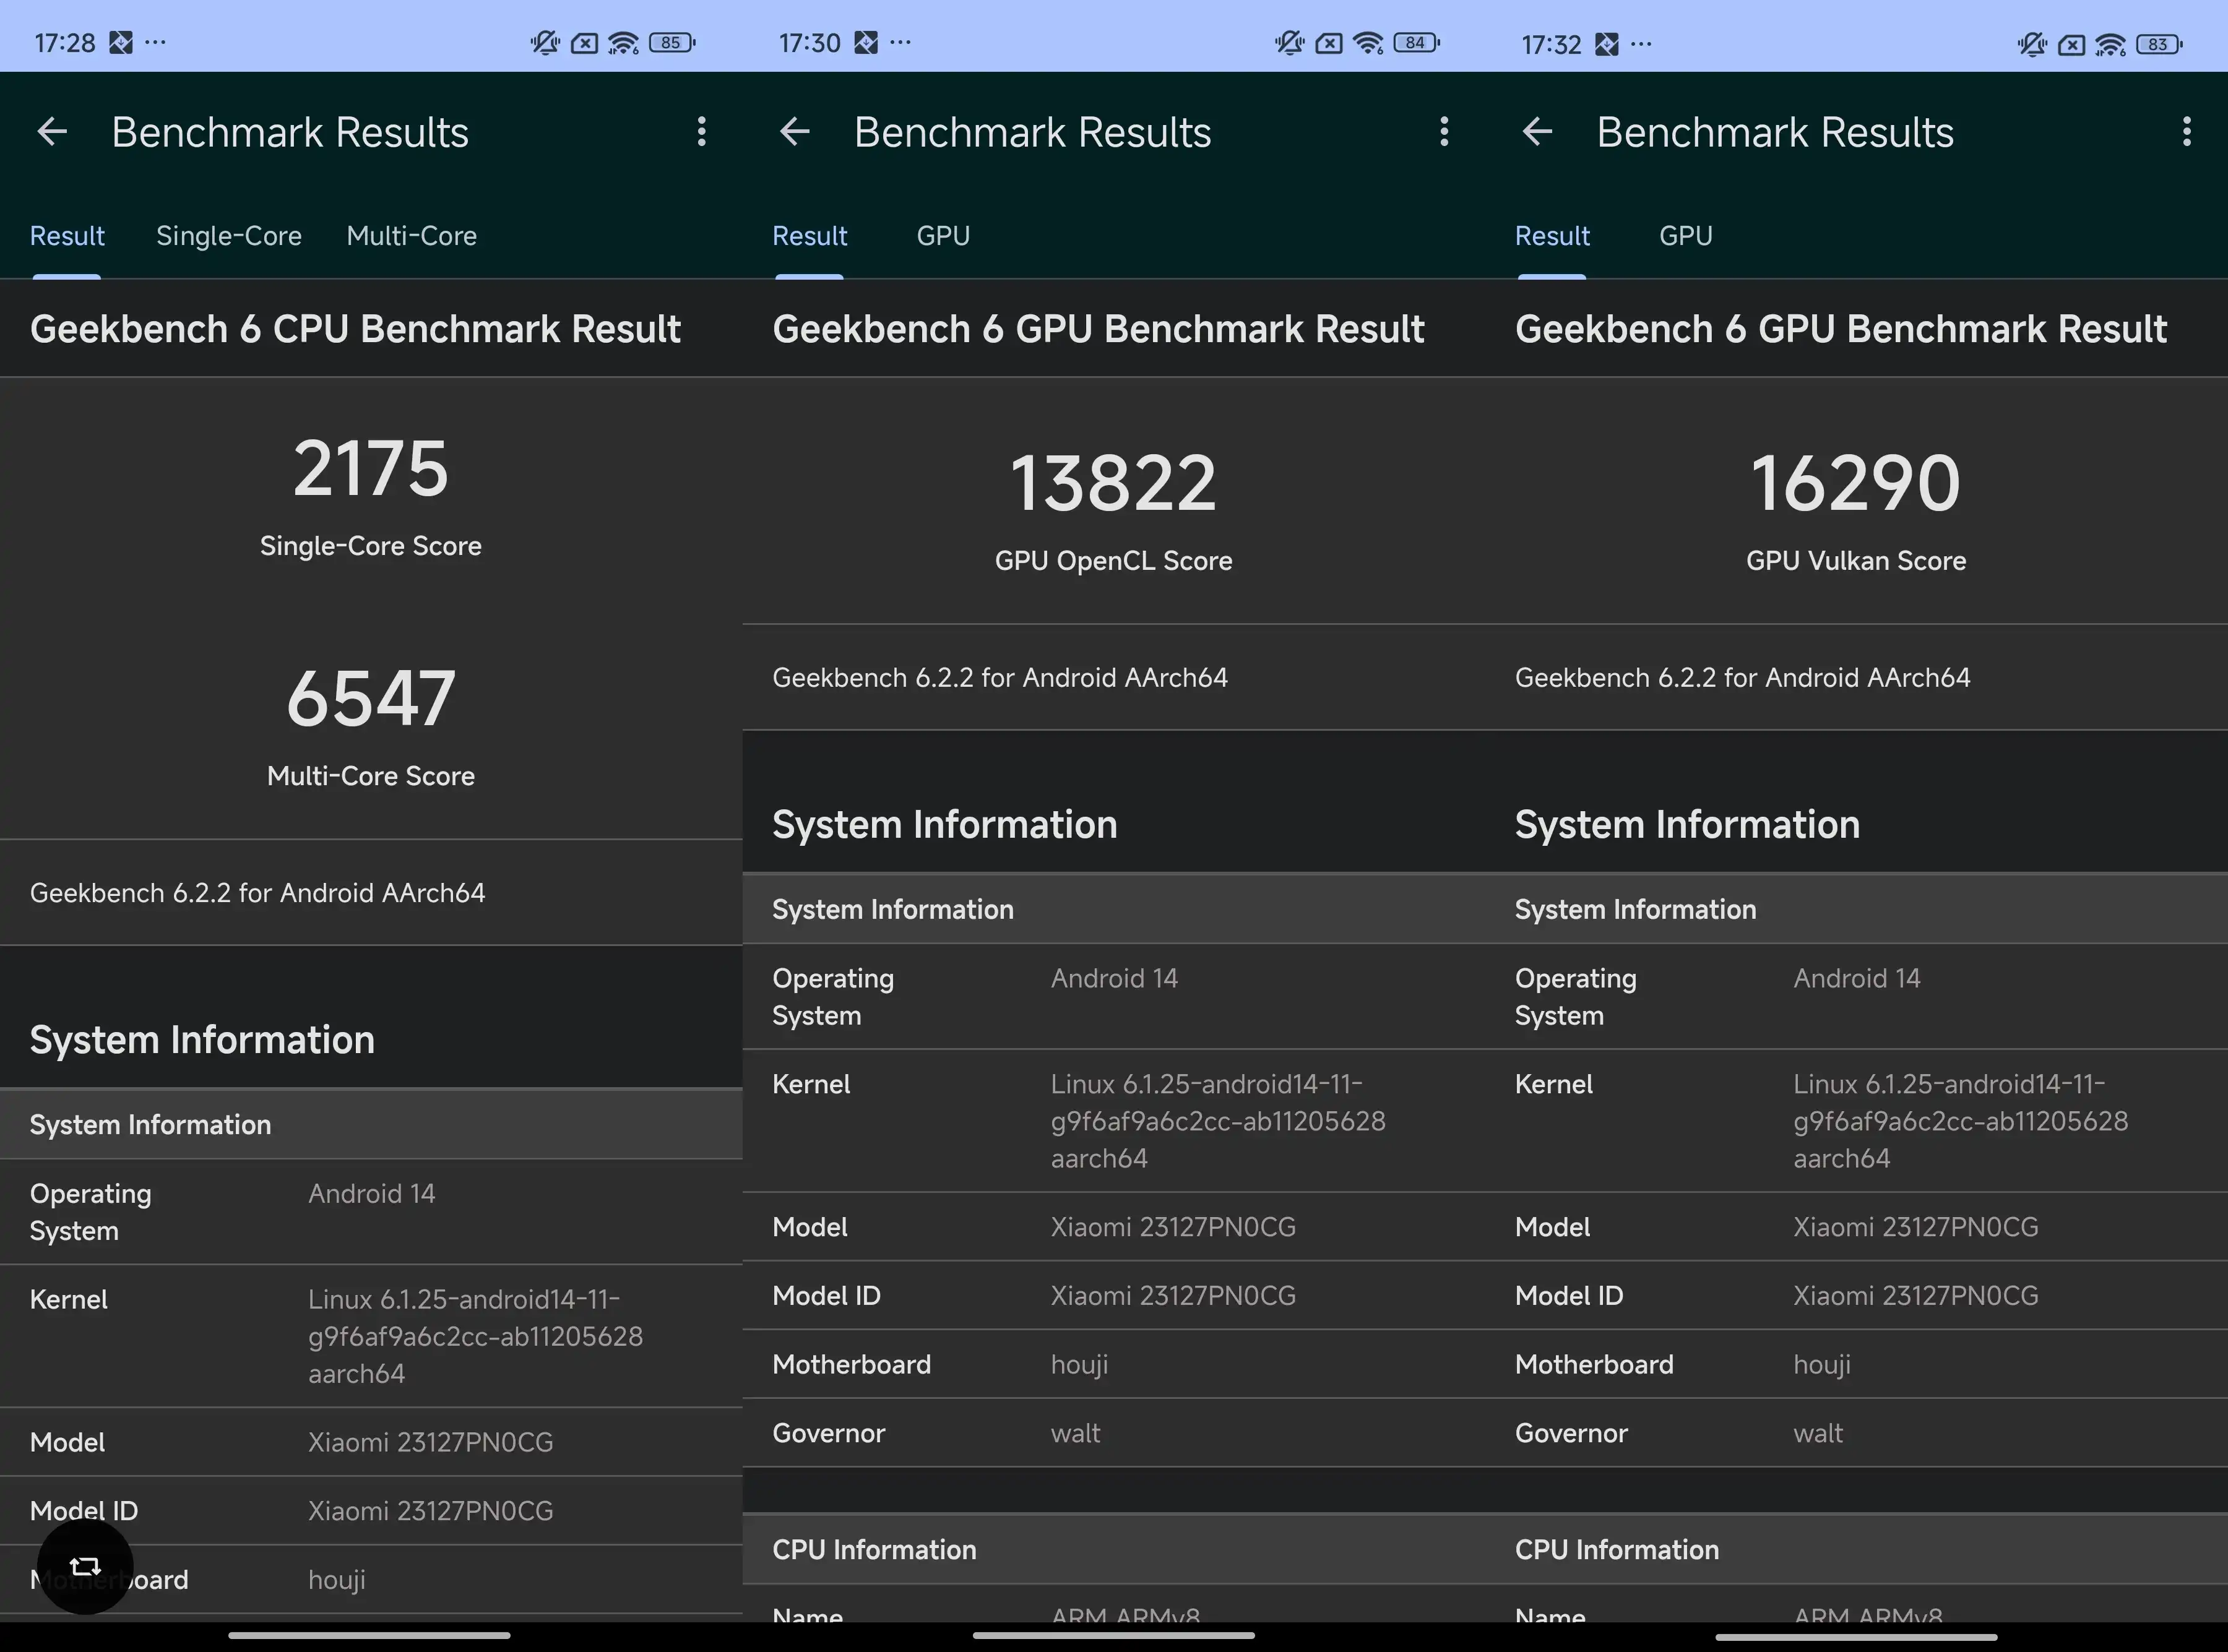Tap Model ID value on OpenCL screen
2228x1652 pixels.
click(1173, 1296)
